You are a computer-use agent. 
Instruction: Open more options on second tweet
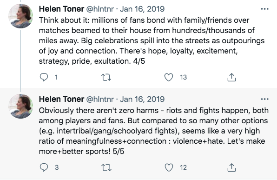[x=264, y=99]
